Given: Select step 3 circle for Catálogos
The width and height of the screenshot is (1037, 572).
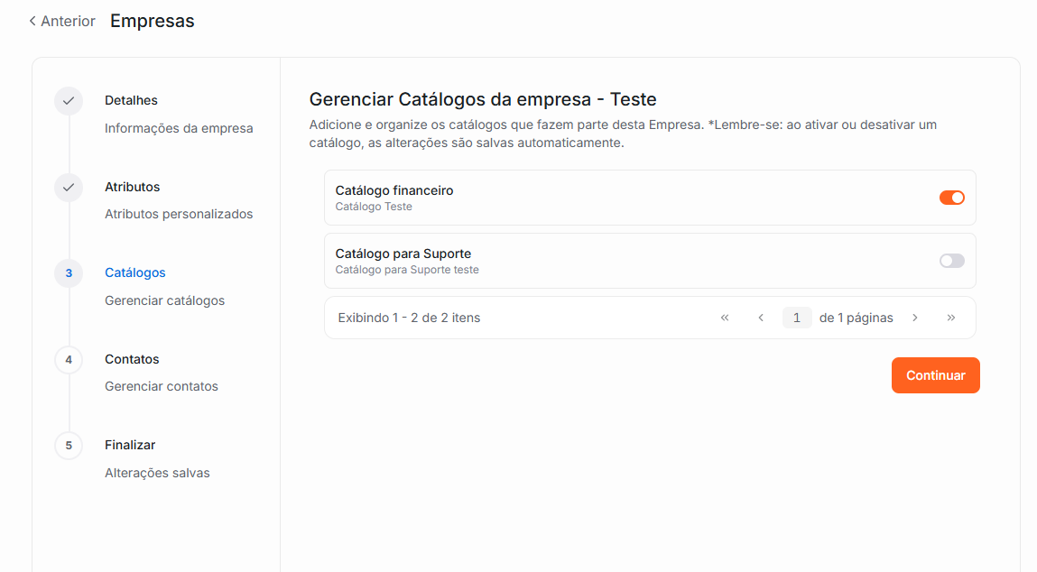Looking at the screenshot, I should click(68, 273).
